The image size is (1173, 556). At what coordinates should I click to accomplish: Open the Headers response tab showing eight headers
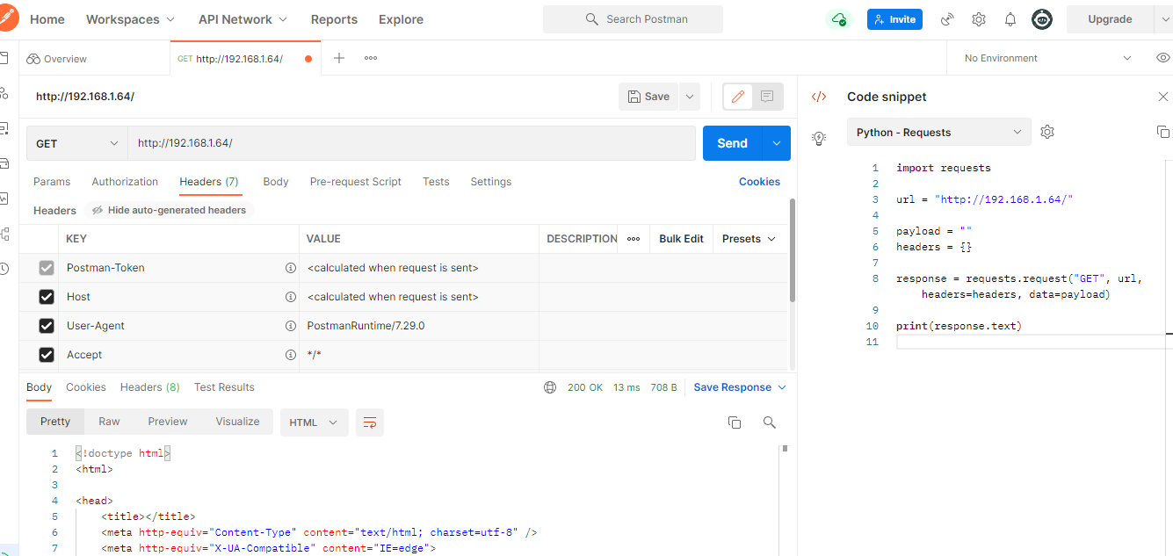point(149,386)
